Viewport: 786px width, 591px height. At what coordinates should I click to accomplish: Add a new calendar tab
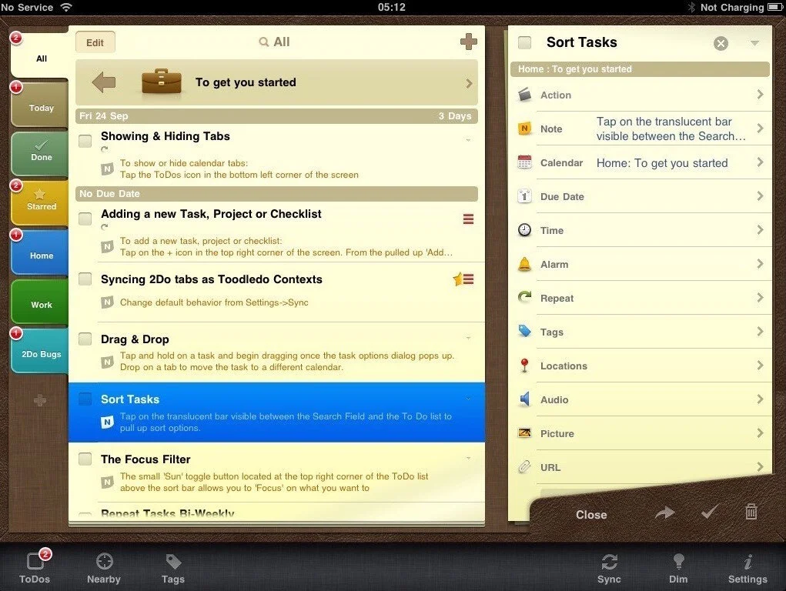tap(40, 400)
